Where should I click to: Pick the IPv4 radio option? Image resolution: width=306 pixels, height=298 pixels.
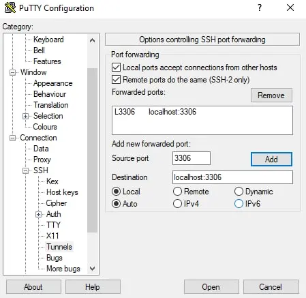[177, 204]
